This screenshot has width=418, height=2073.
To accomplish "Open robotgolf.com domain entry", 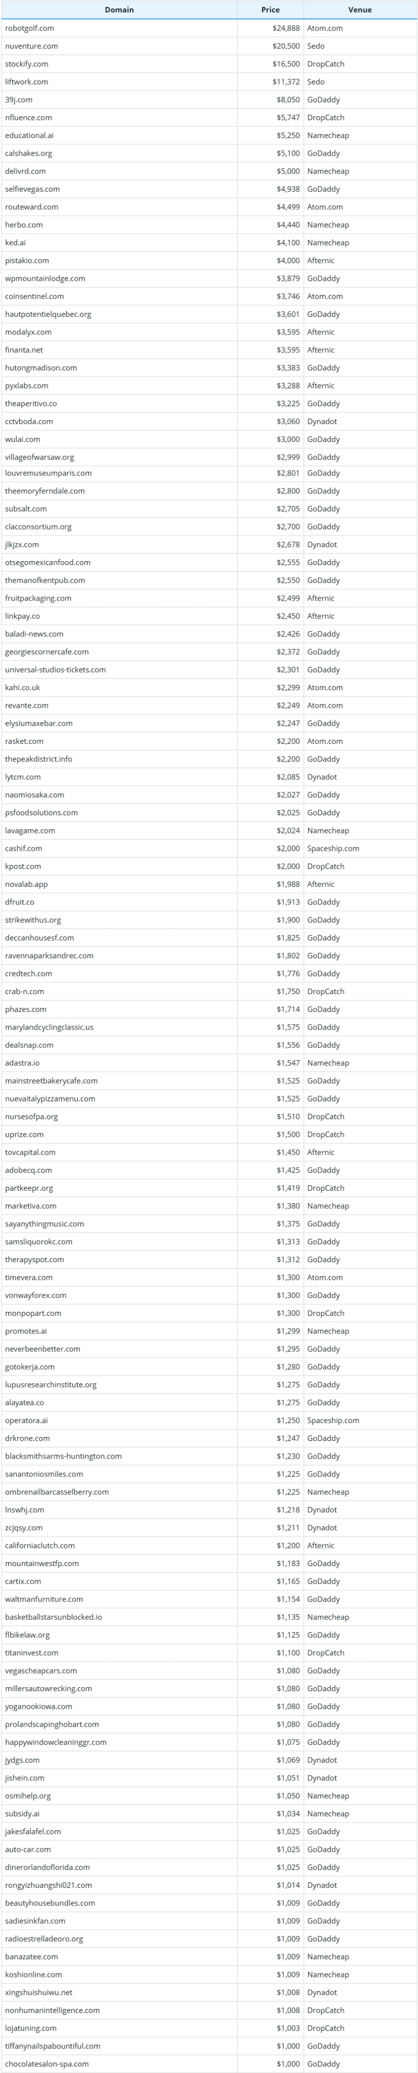I will point(30,28).
